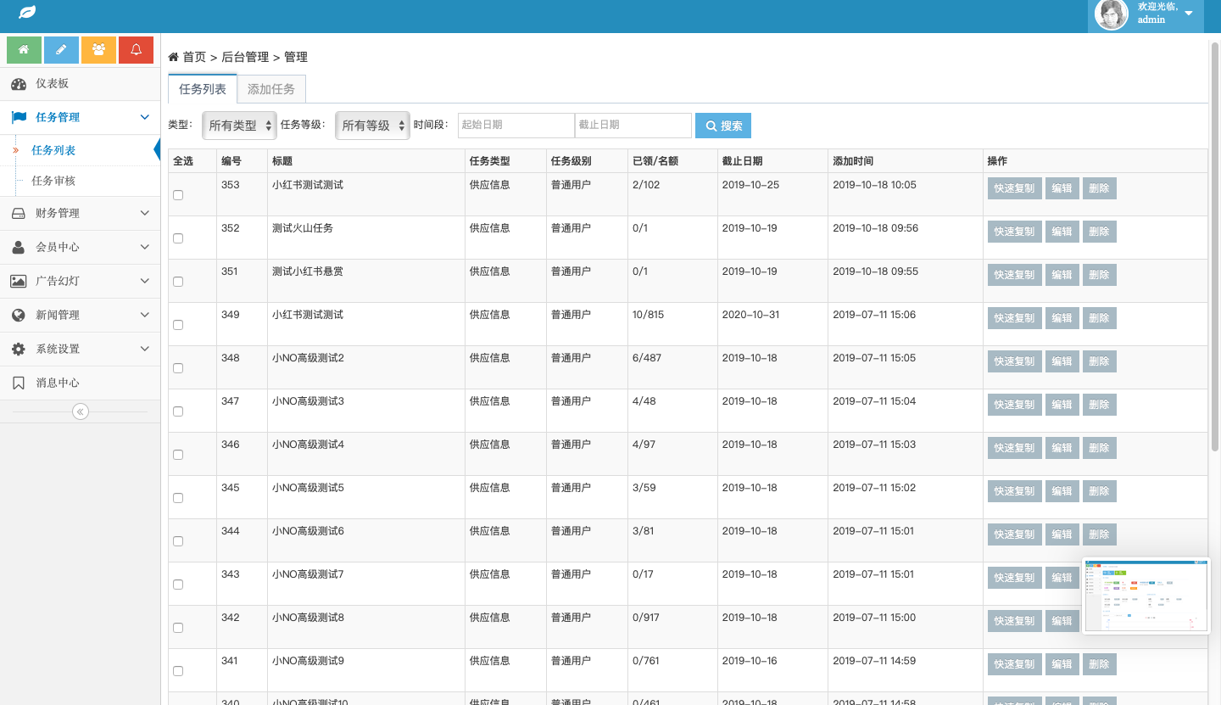Open the 所有类型 type dropdown
The width and height of the screenshot is (1221, 705).
240,126
